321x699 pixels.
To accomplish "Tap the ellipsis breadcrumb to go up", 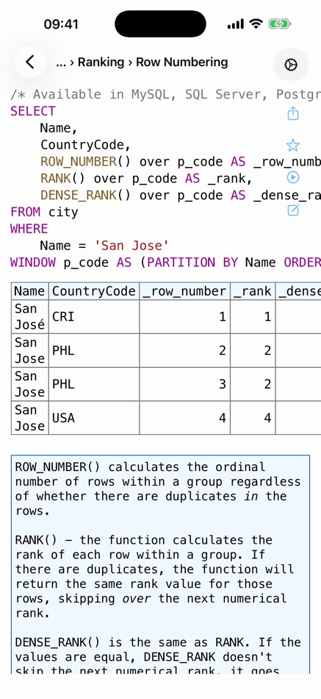I will (61, 62).
